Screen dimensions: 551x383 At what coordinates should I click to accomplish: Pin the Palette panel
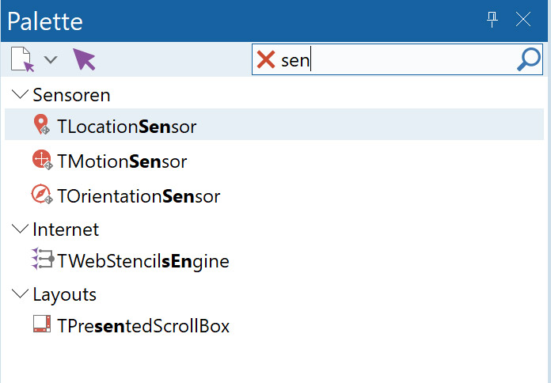[x=492, y=21]
